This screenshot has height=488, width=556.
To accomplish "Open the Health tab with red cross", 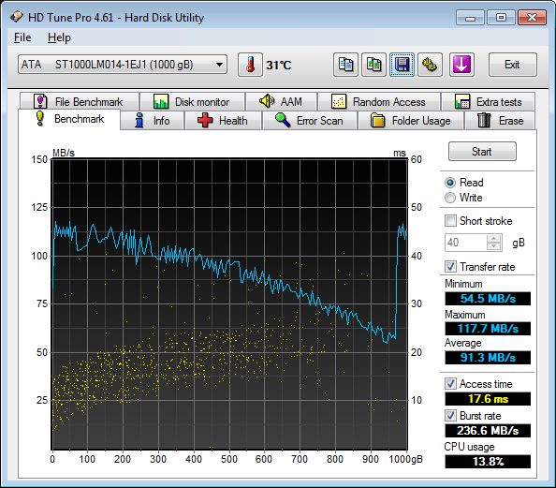I will click(x=223, y=121).
